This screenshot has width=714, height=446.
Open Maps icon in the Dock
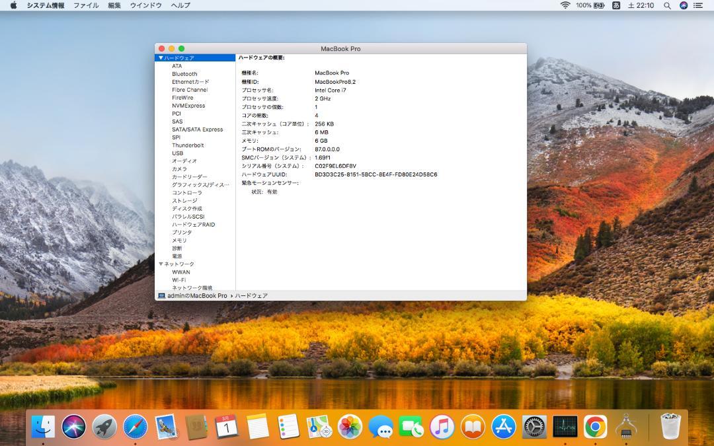[x=319, y=427]
